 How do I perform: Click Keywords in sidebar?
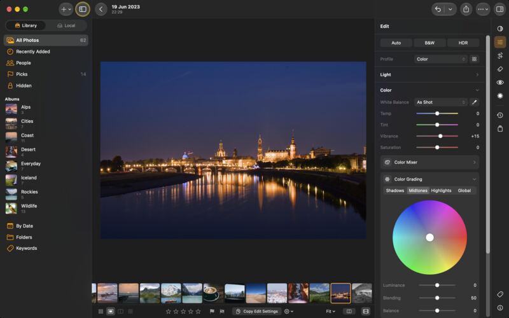tap(46, 248)
